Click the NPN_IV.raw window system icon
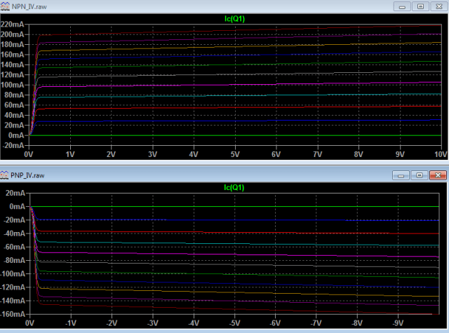The image size is (449, 333). (x=6, y=6)
